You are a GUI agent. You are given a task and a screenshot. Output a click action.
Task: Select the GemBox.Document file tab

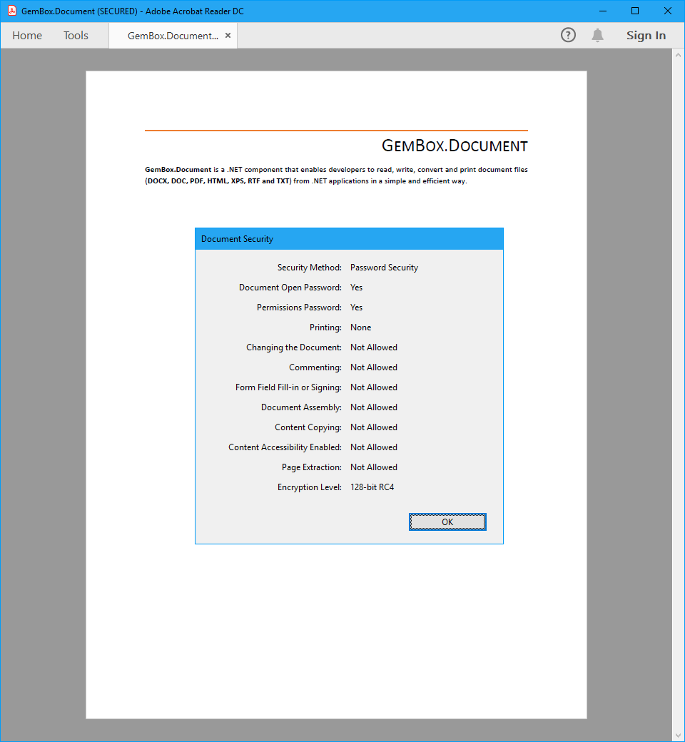[x=172, y=36]
